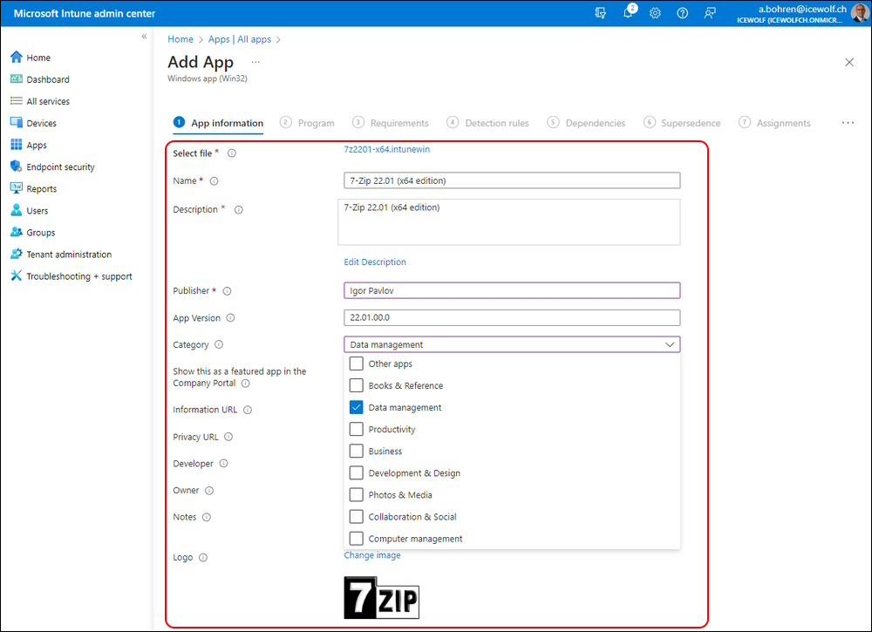
Task: Switch to the Dependencies tab
Action: coord(586,123)
